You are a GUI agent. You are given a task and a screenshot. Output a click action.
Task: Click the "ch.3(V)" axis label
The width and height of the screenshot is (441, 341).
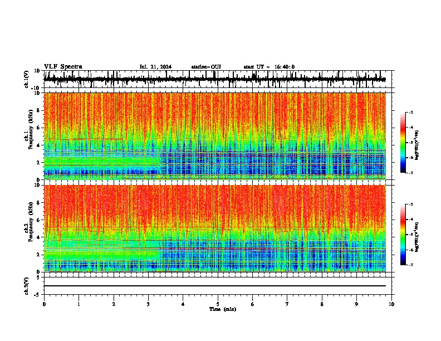pos(27,286)
